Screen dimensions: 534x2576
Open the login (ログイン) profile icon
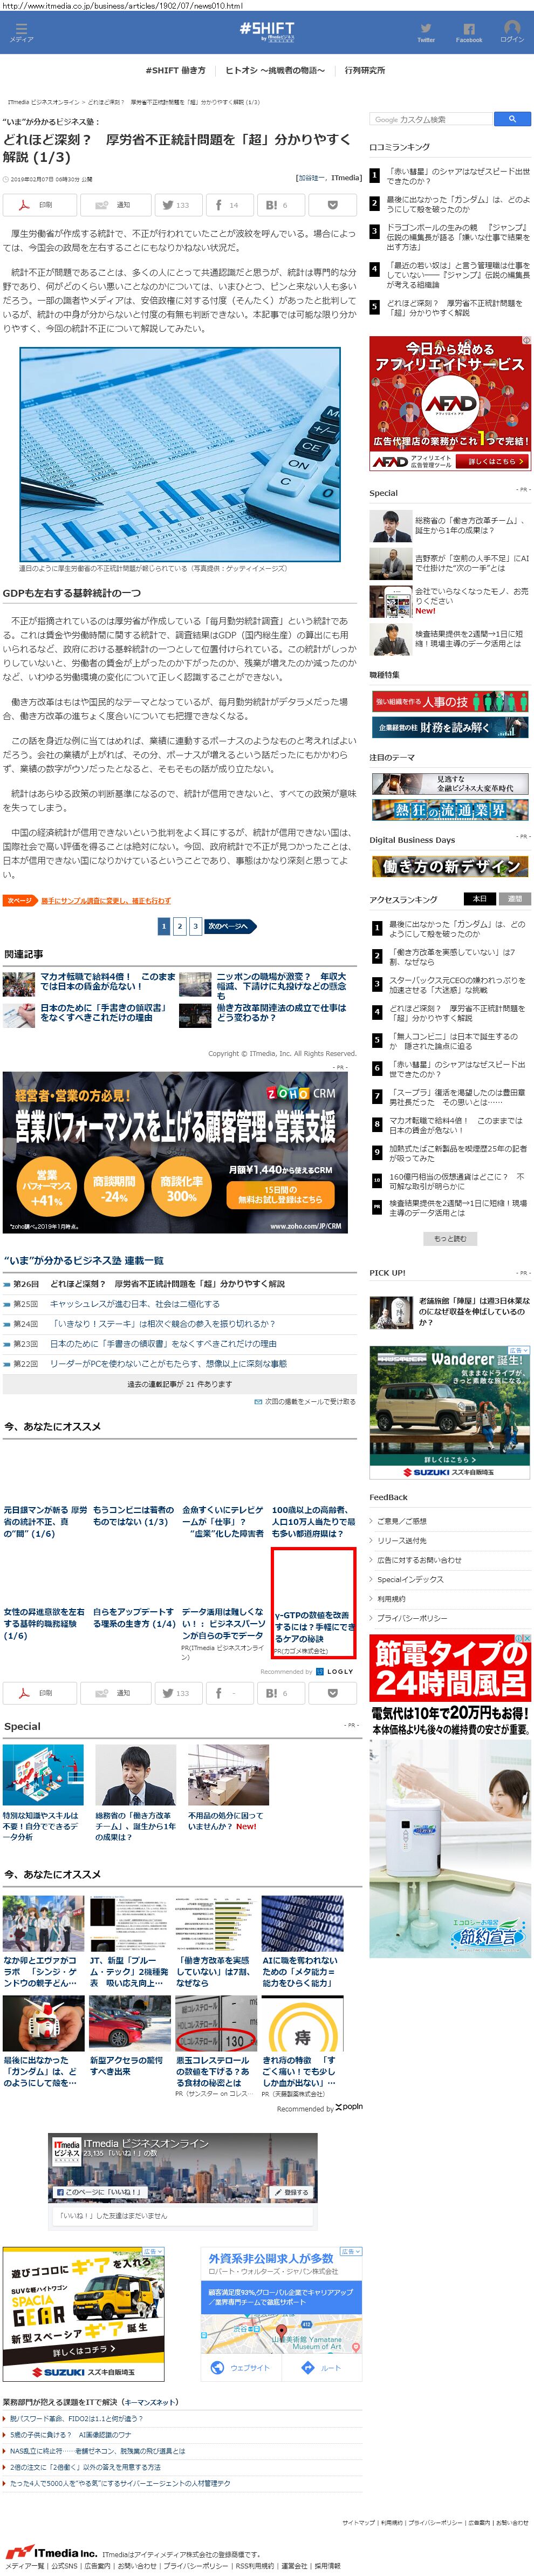tap(511, 31)
